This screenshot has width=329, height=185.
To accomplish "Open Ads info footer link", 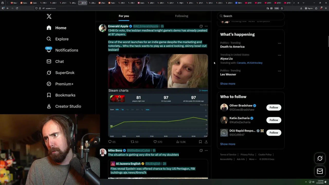I will click(241, 159).
